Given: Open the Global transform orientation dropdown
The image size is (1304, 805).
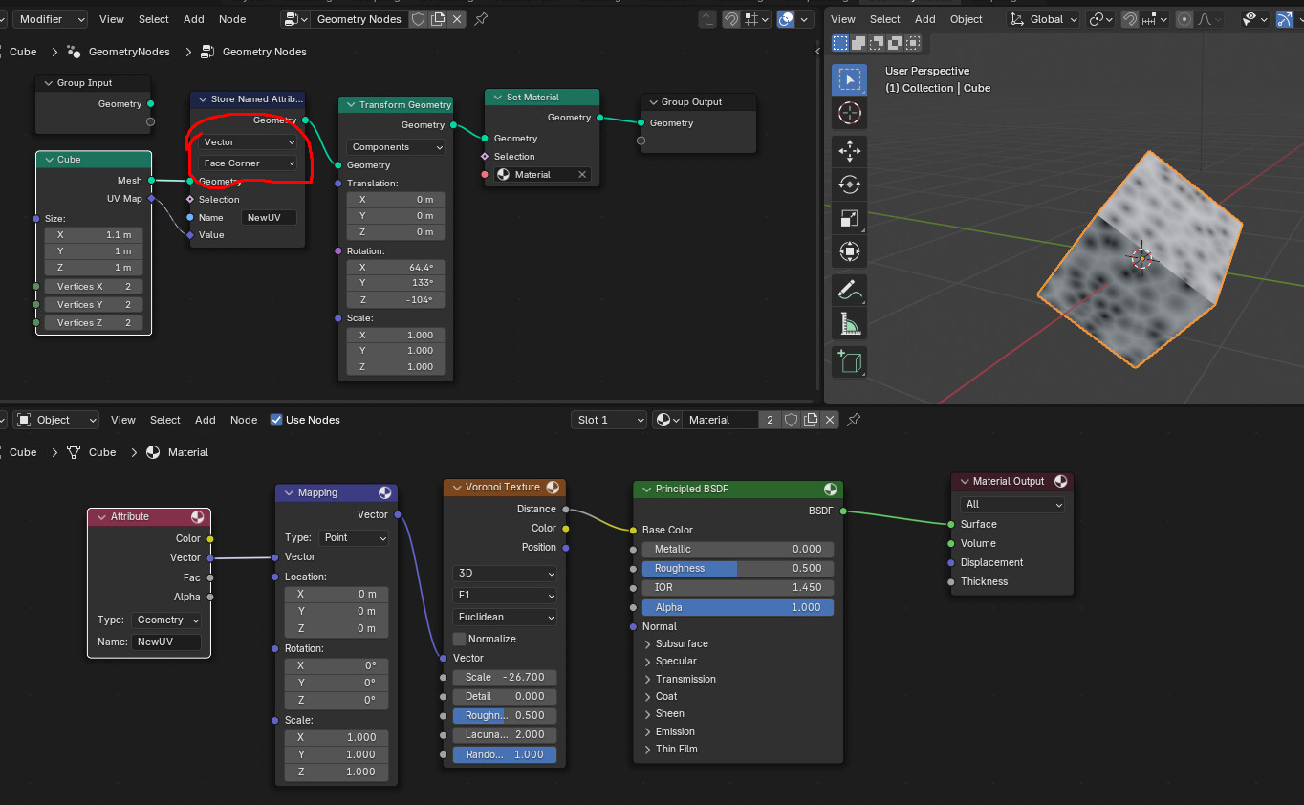Looking at the screenshot, I should [1043, 19].
